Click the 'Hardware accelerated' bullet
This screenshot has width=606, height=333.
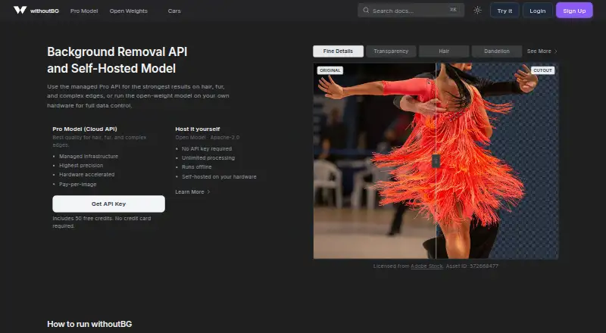point(86,175)
